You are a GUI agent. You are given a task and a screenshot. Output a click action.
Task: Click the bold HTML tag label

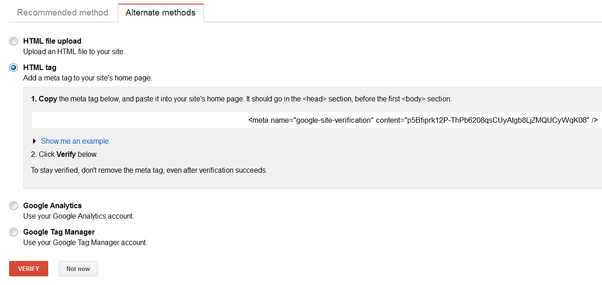pyautogui.click(x=40, y=67)
